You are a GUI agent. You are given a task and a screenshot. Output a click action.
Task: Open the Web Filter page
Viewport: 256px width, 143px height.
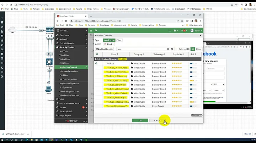[x=64, y=55]
